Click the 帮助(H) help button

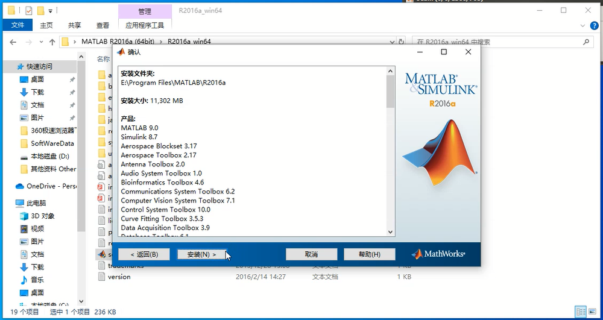tap(369, 254)
